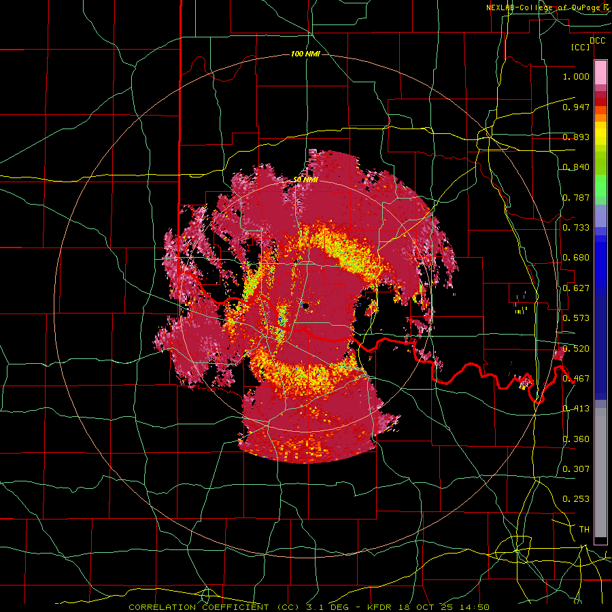Click the 0.360 legend value
Image resolution: width=612 pixels, height=612 pixels.
click(x=576, y=439)
